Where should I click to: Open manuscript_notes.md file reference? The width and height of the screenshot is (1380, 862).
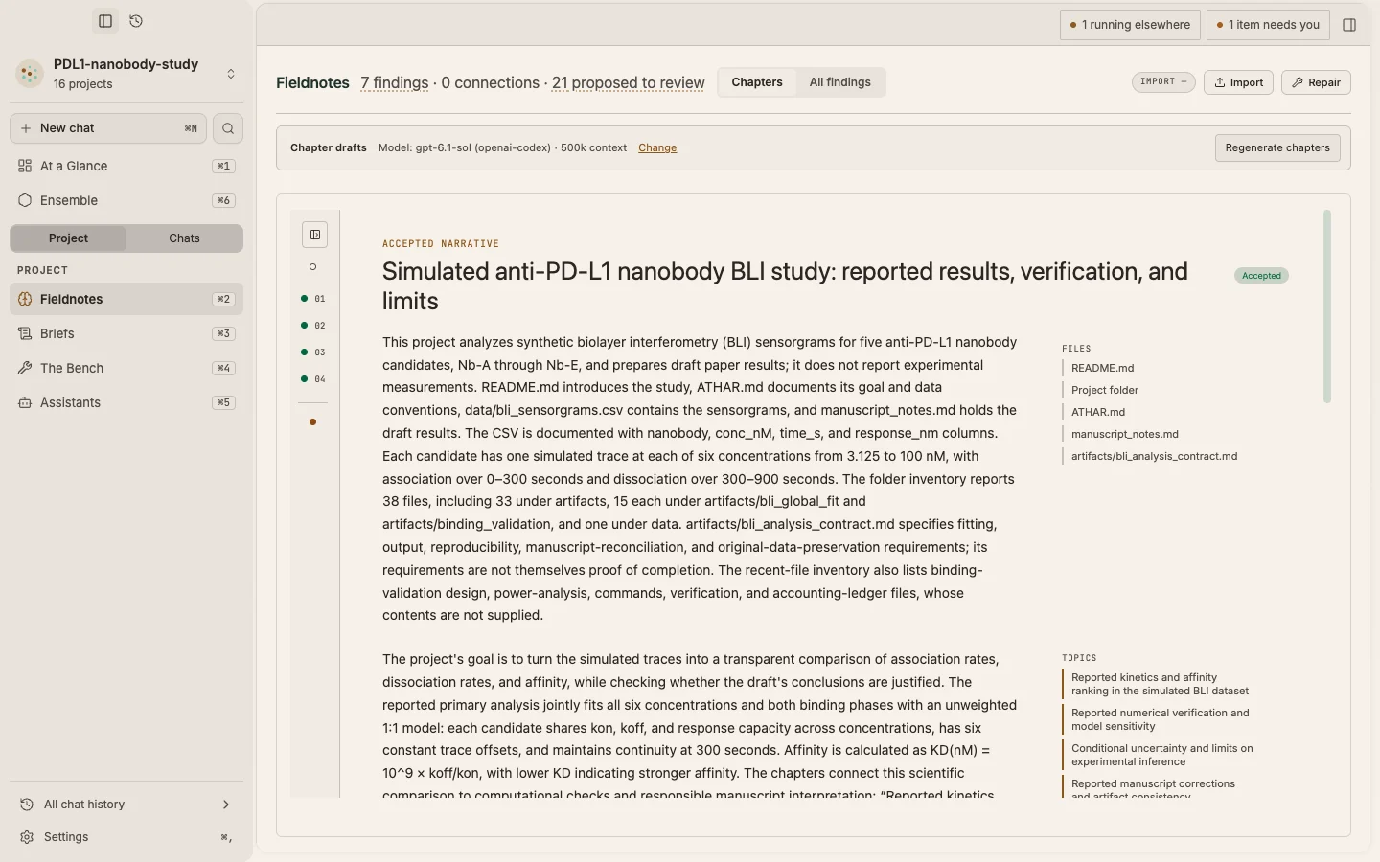click(x=1125, y=434)
